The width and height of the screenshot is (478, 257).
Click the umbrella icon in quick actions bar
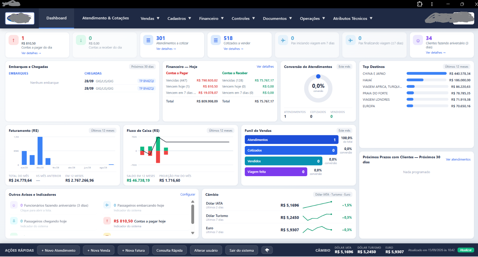pyautogui.click(x=267, y=250)
